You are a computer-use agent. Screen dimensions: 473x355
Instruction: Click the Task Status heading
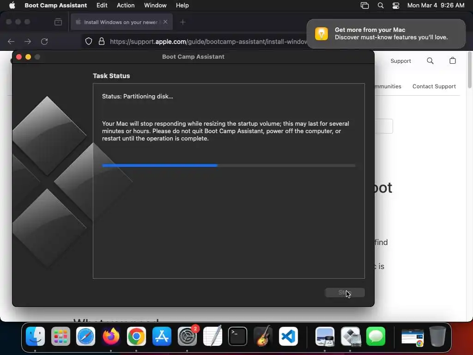[111, 76]
